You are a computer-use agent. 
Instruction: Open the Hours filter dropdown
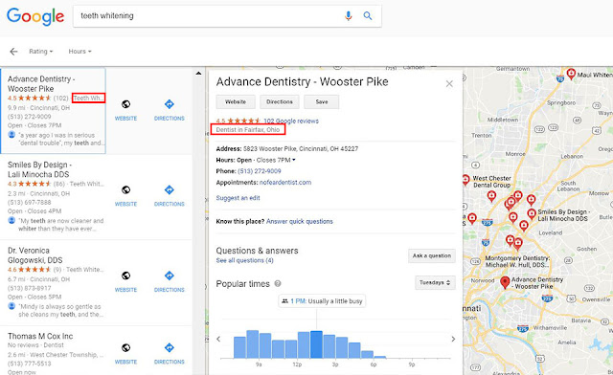[79, 51]
